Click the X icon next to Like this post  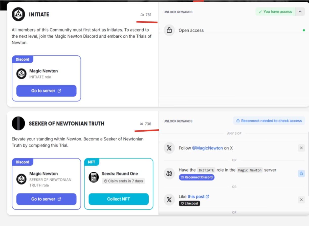tap(169, 200)
